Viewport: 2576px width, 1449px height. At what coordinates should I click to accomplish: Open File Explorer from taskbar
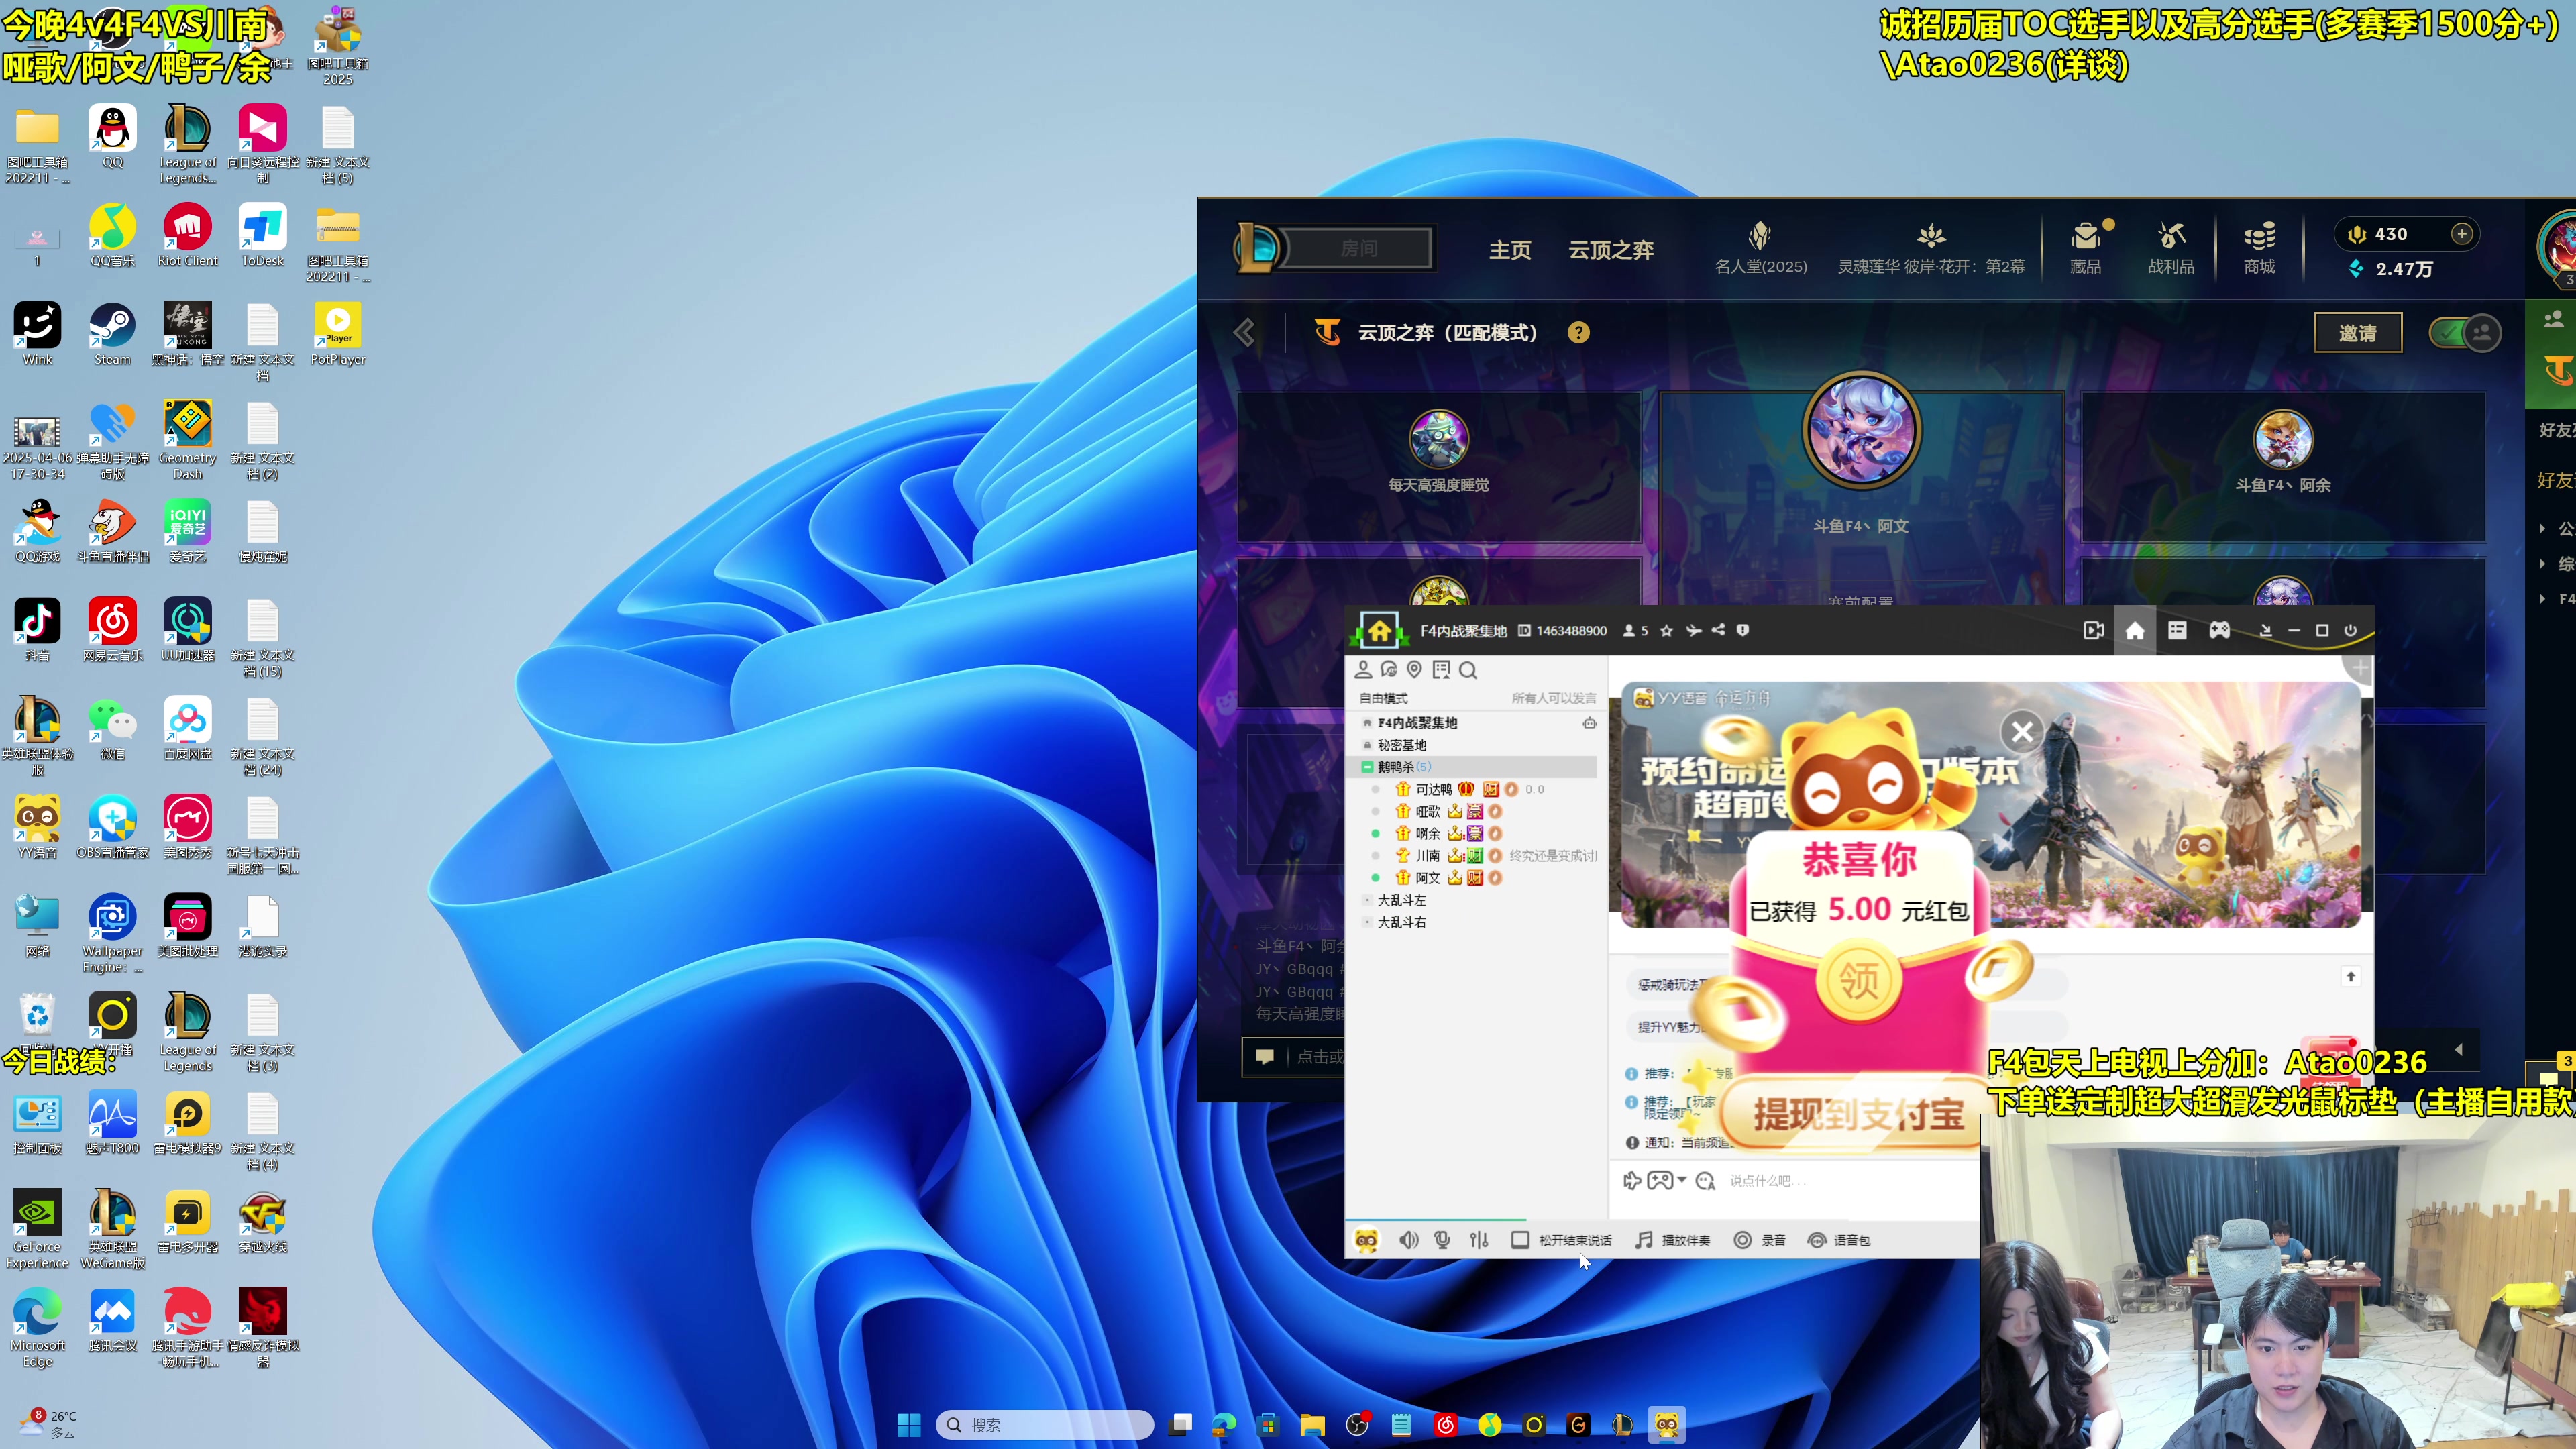1312,1425
